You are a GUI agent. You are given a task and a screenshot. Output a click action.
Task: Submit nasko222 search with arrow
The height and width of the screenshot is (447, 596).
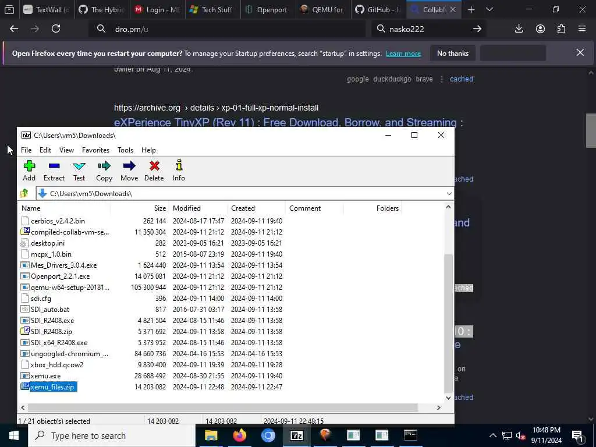477,29
